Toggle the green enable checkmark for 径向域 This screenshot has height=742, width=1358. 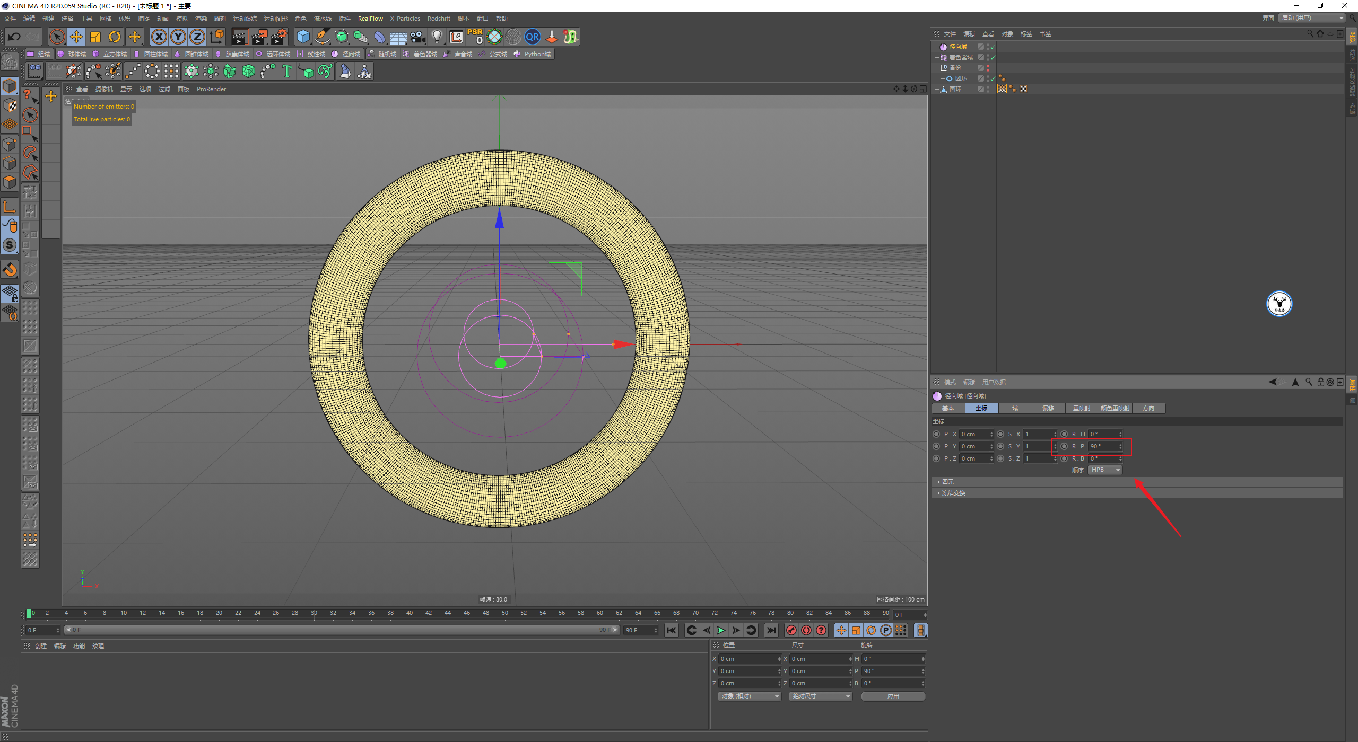click(993, 47)
